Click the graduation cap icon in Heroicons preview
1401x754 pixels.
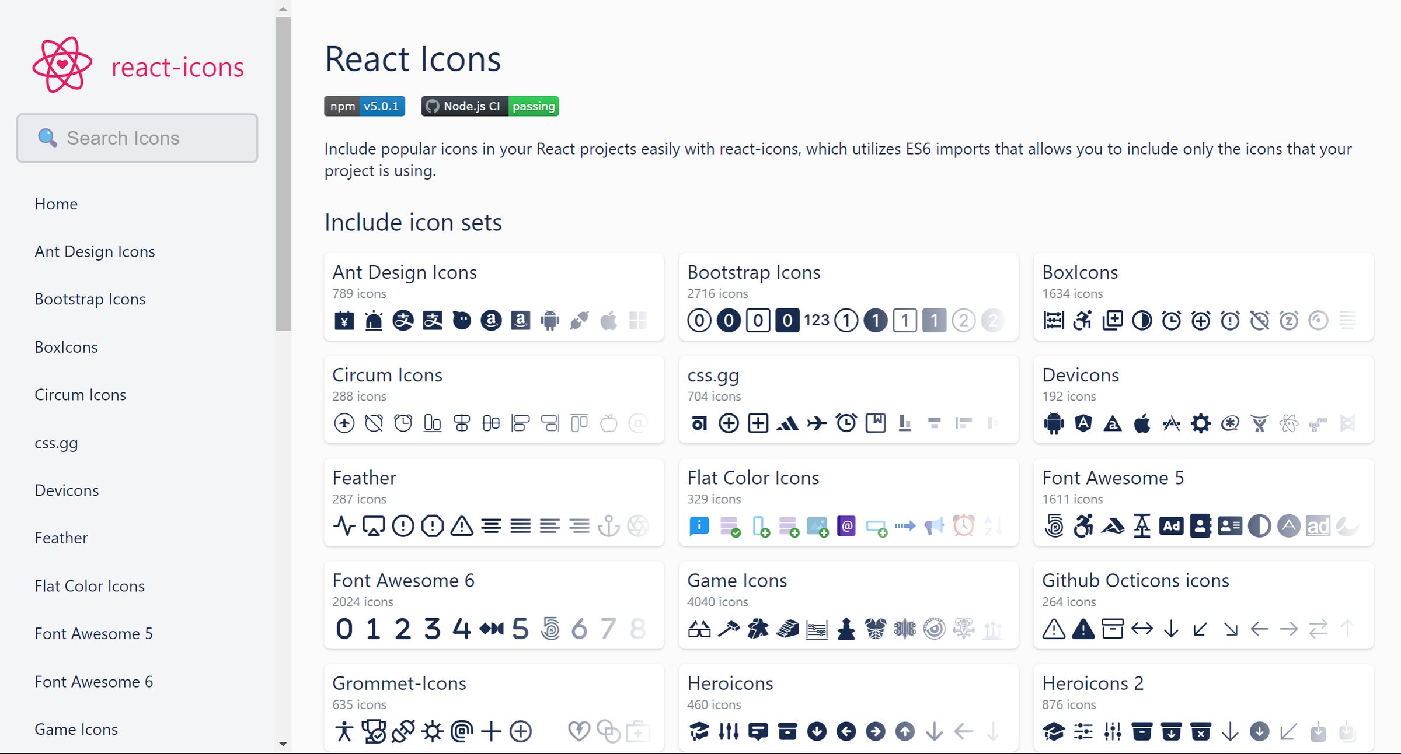(699, 731)
